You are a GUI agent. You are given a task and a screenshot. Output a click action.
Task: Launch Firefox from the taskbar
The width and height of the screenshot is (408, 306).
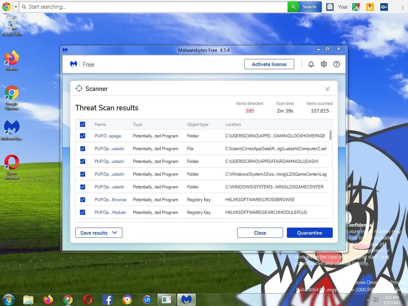click(x=48, y=300)
